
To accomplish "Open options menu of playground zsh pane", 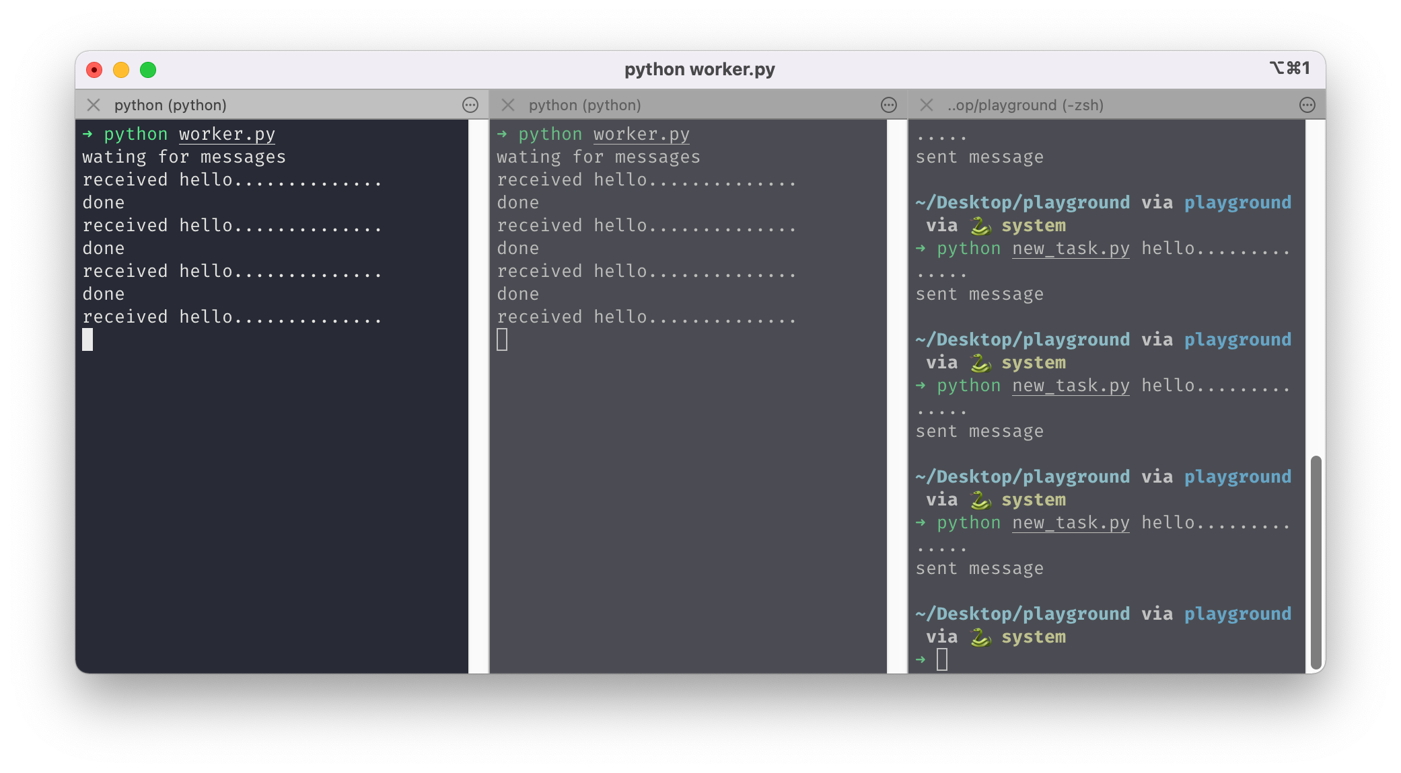I will pyautogui.click(x=1307, y=105).
